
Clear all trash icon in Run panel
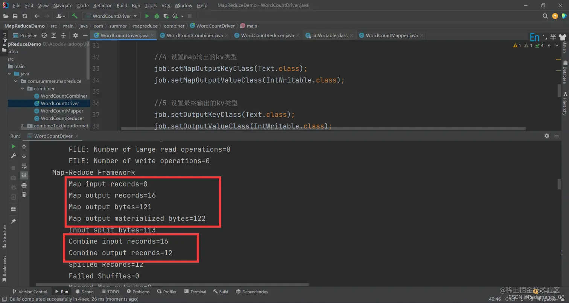(24, 194)
